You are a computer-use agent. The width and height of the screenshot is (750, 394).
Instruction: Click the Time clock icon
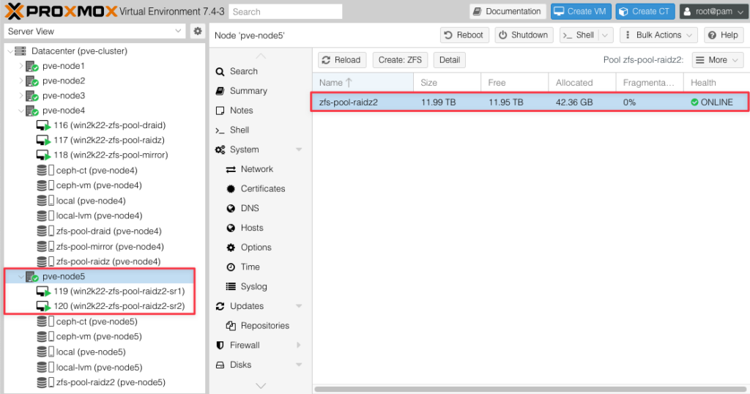pos(231,267)
